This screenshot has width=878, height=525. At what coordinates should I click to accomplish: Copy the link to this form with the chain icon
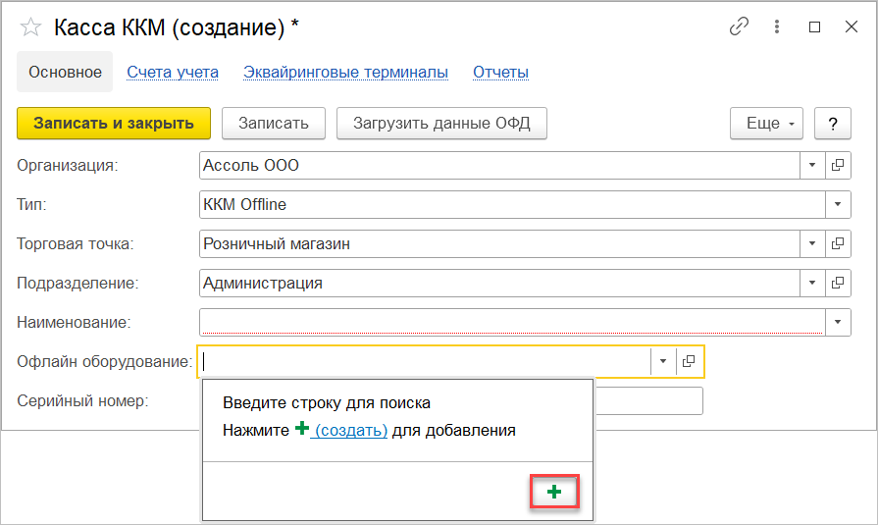pos(739,26)
